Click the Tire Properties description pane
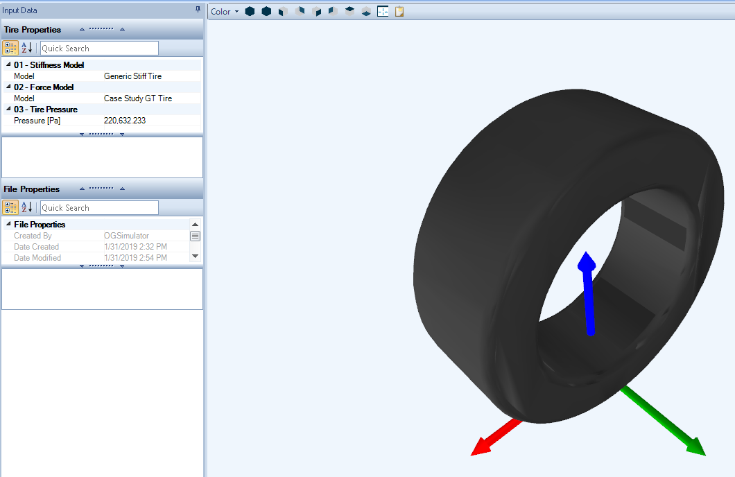The image size is (735, 477). [102, 157]
